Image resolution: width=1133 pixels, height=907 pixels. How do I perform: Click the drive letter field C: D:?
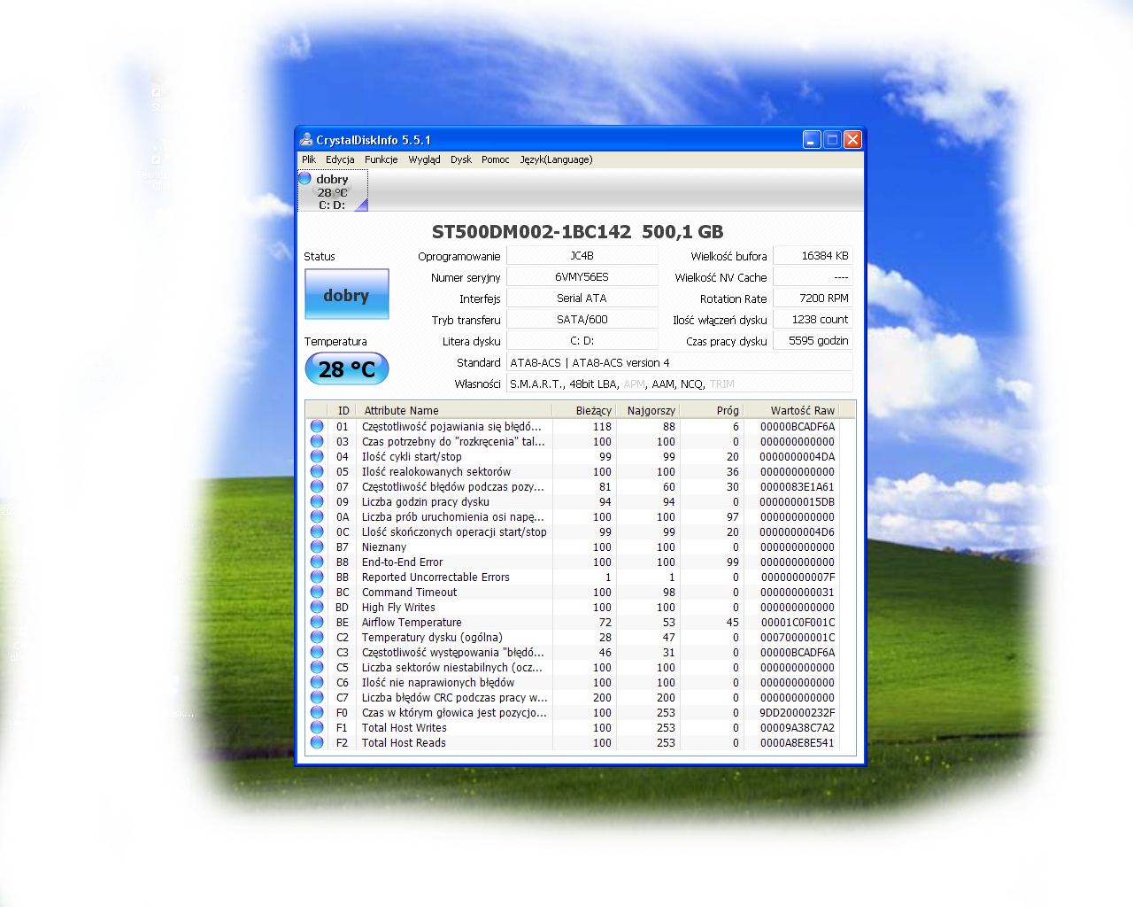pyautogui.click(x=582, y=340)
